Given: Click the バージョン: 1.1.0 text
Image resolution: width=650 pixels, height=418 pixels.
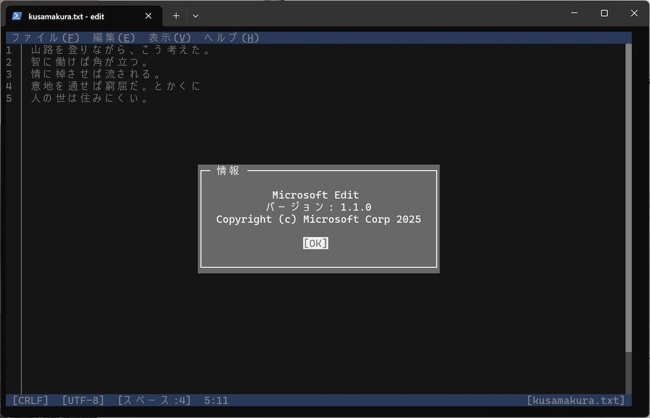Looking at the screenshot, I should click(x=318, y=207).
